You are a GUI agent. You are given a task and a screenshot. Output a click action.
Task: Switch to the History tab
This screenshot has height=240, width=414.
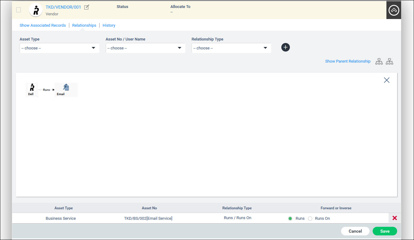[x=109, y=25]
